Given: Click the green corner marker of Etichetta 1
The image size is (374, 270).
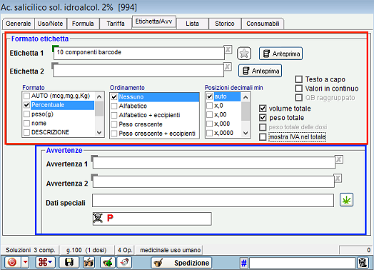Looking at the screenshot, I should (55, 48).
